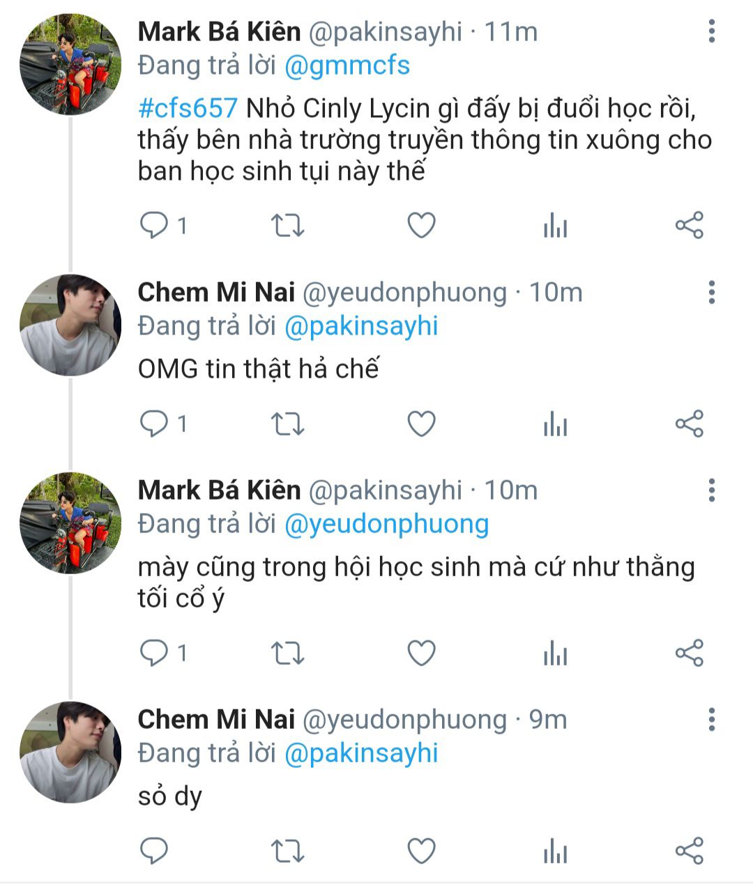Open the #cfs657 hashtag
Screen dimensions: 753x887
click(x=188, y=109)
